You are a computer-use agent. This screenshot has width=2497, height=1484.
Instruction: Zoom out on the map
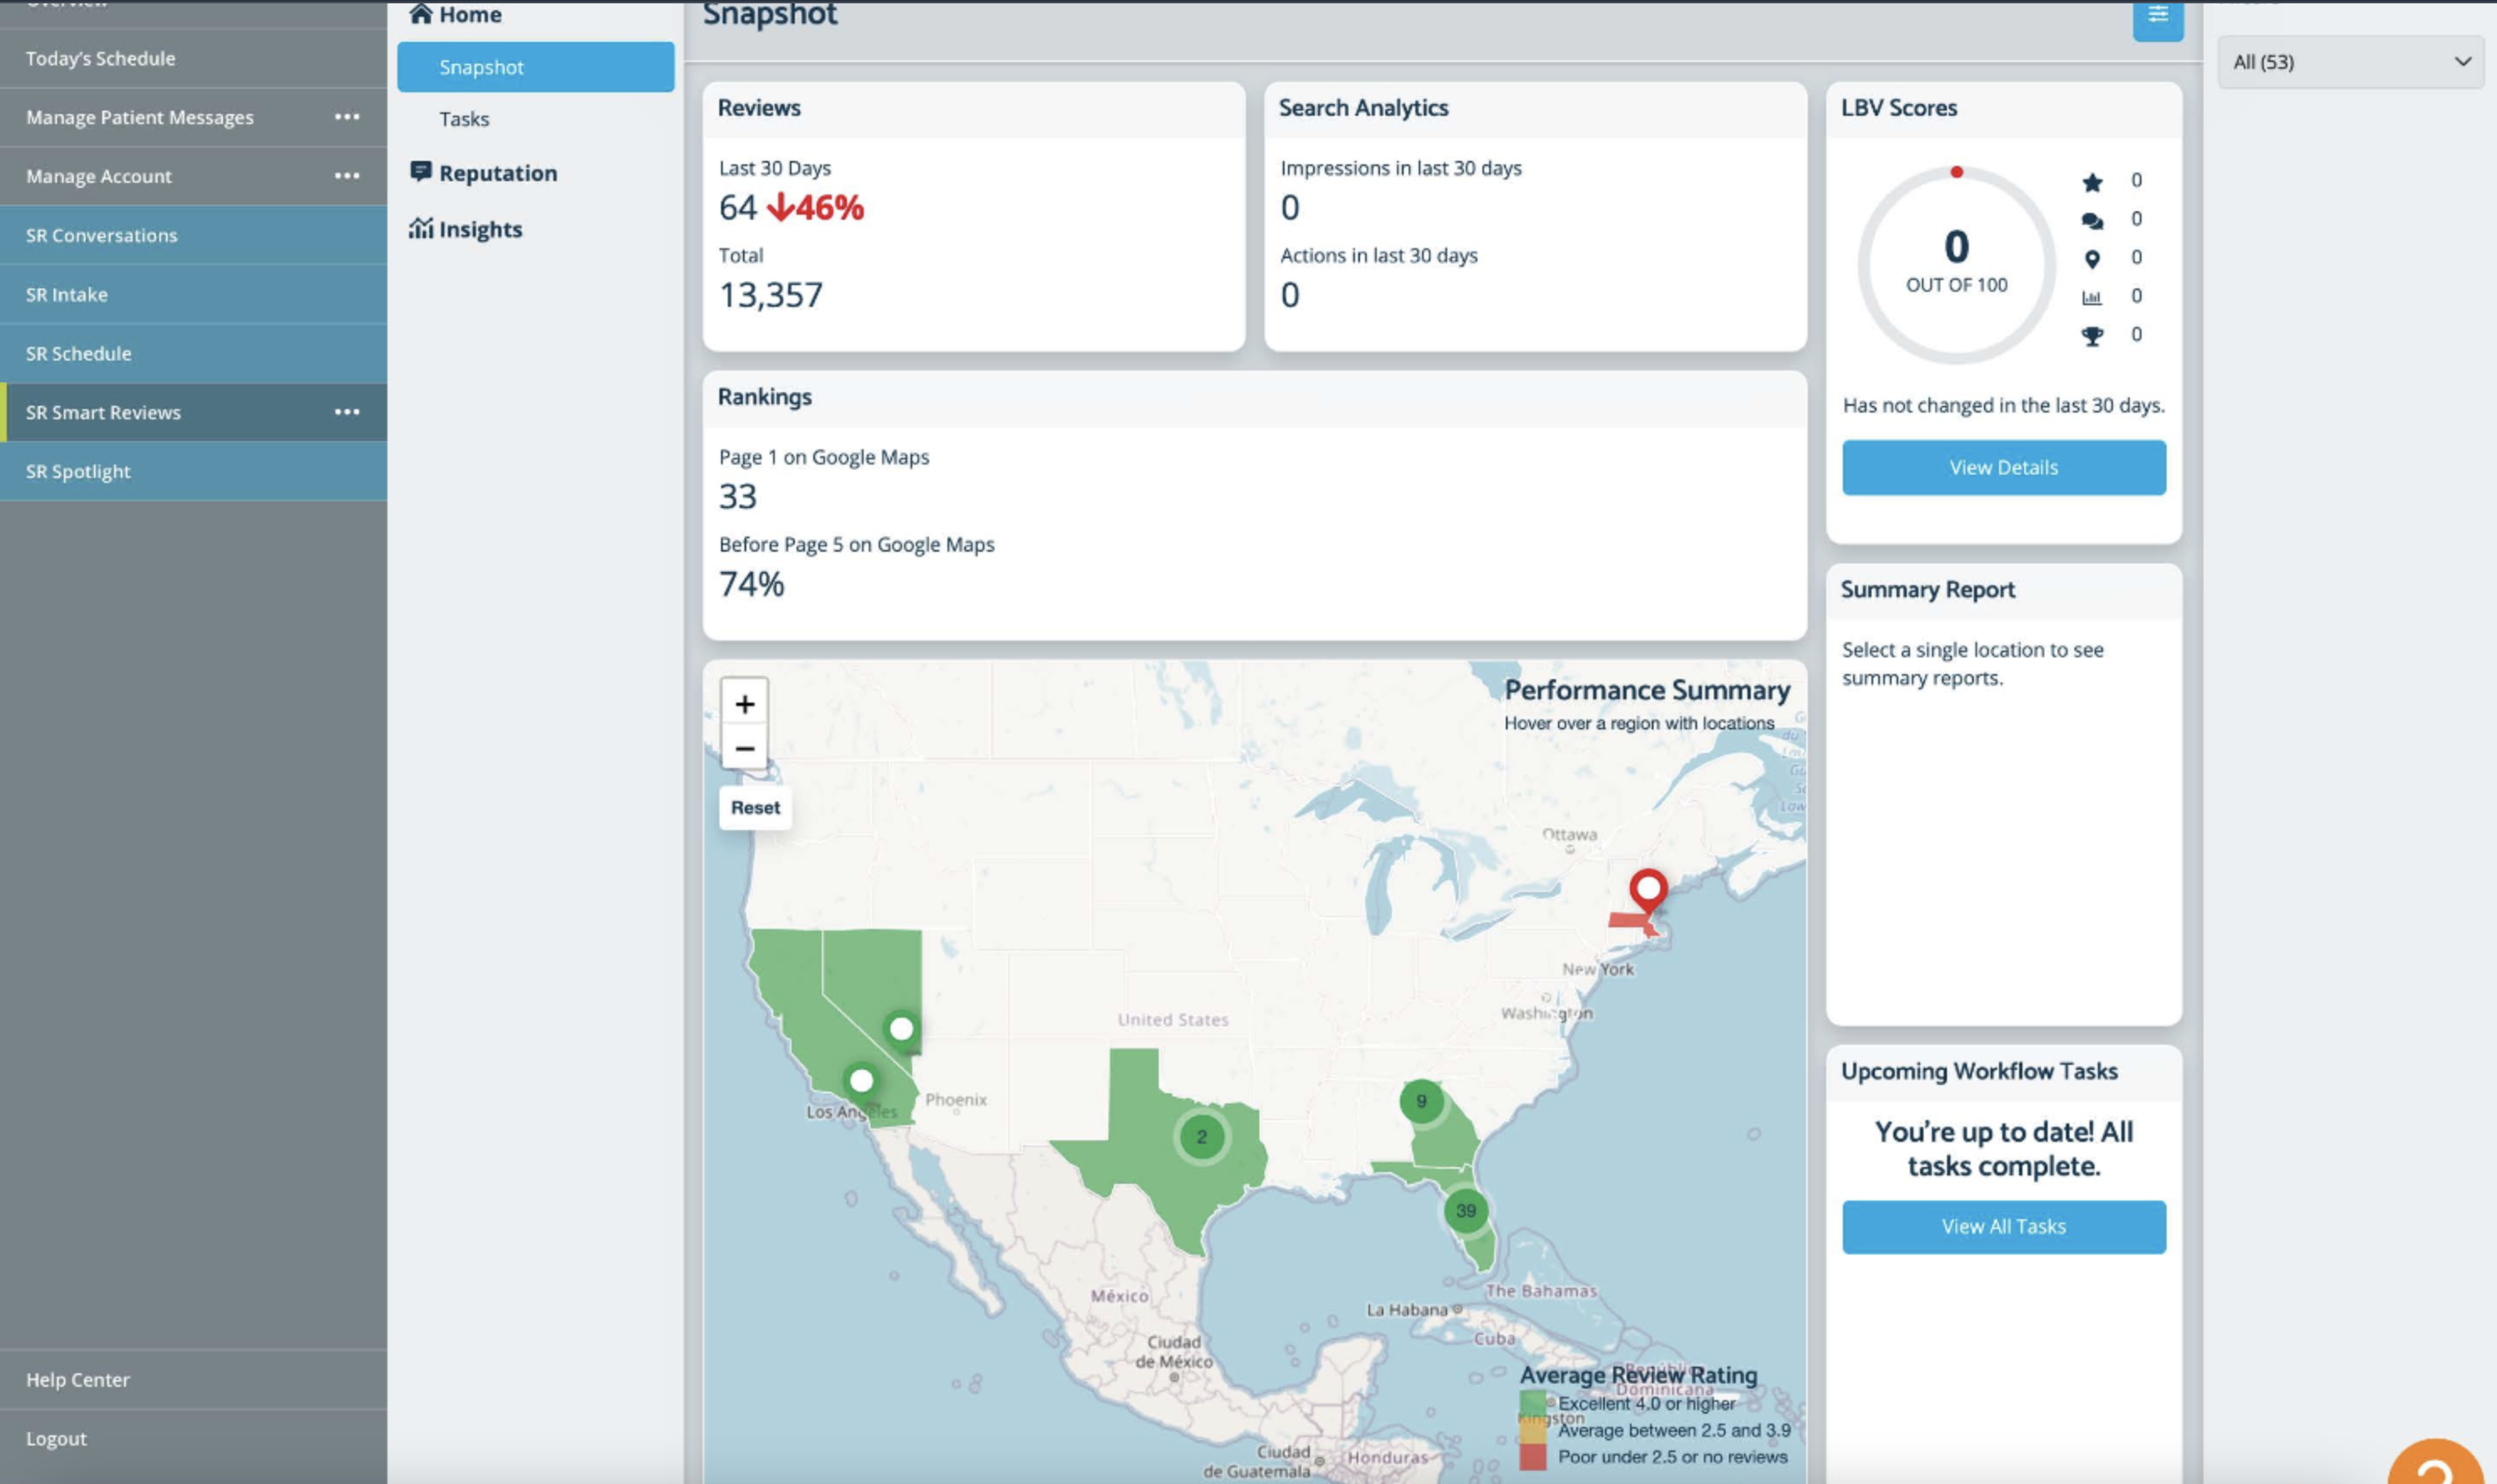[744, 748]
